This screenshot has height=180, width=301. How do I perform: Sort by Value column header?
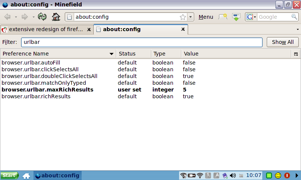click(x=236, y=54)
